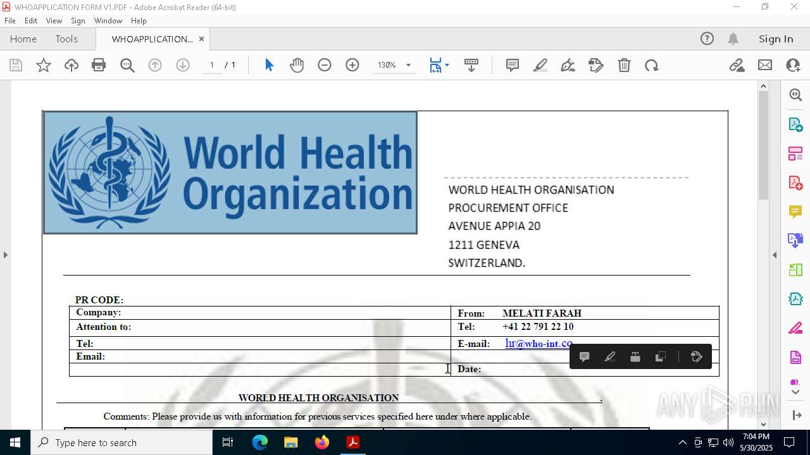Click the text box icon in the floating toolbar
This screenshot has height=455, width=810.
635,357
